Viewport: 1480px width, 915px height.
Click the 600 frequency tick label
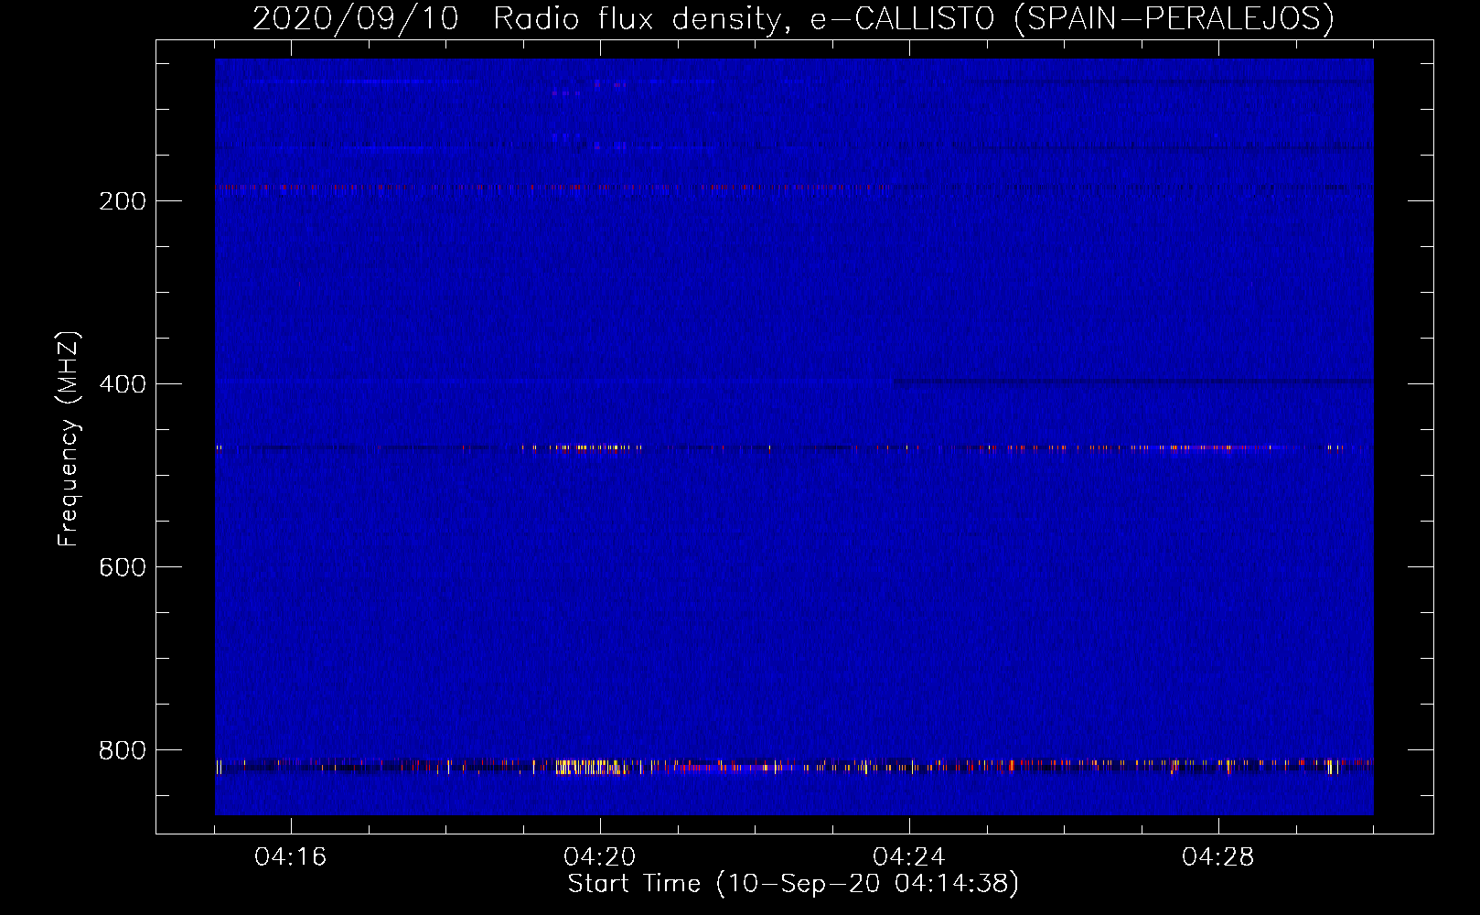[x=123, y=567]
